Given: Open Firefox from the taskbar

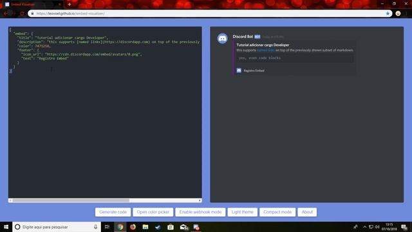Looking at the screenshot, I should [x=133, y=227].
